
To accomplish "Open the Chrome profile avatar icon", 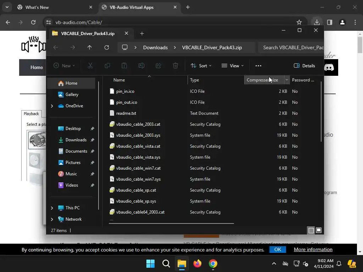I will tap(342, 22).
